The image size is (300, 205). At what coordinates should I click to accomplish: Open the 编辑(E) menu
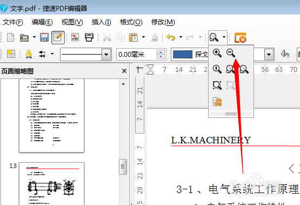pyautogui.click(x=42, y=22)
